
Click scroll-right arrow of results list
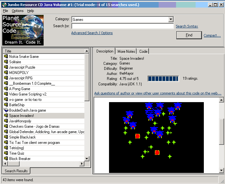point(82,164)
